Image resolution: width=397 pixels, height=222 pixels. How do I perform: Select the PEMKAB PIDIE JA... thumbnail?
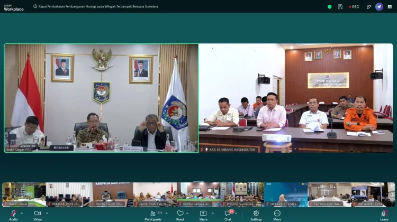point(68,195)
